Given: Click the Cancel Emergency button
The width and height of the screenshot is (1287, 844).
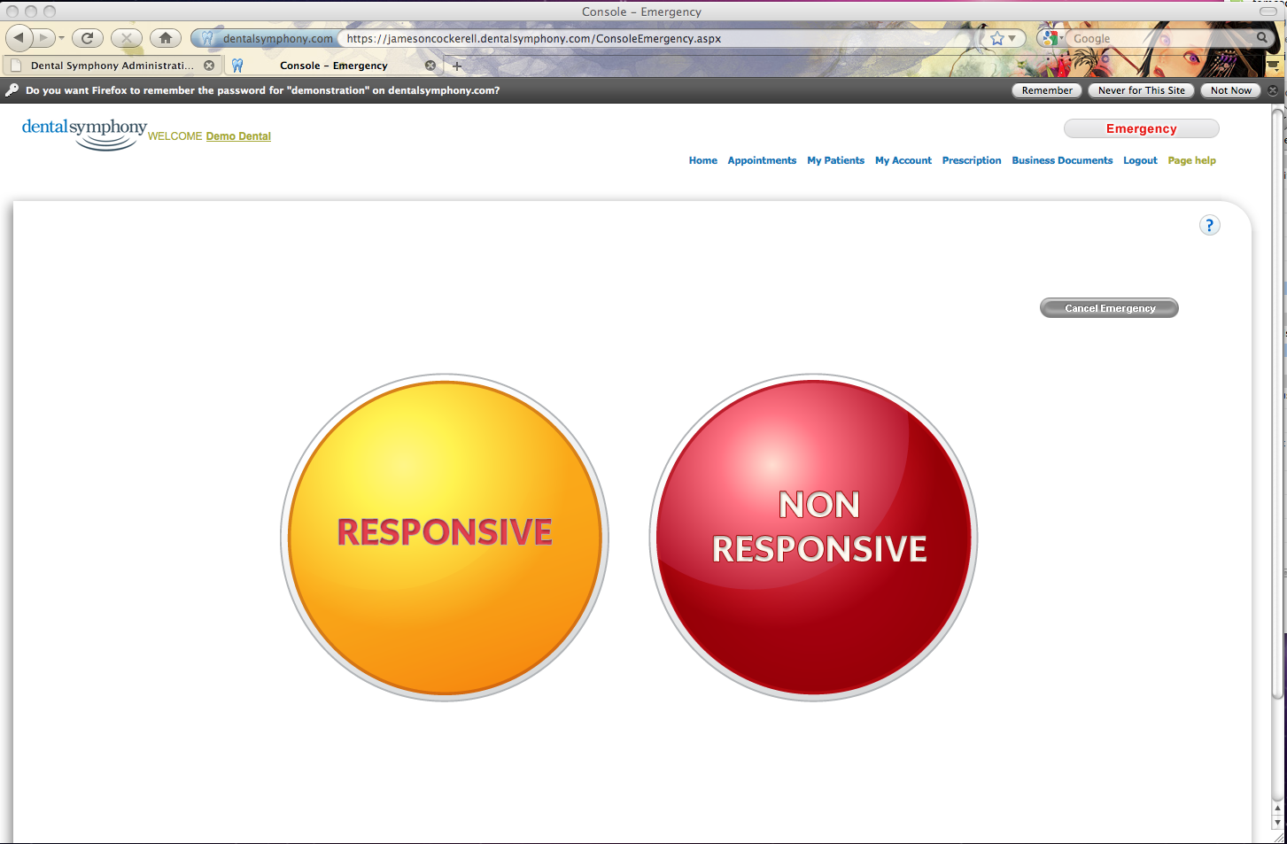Looking at the screenshot, I should (x=1109, y=308).
